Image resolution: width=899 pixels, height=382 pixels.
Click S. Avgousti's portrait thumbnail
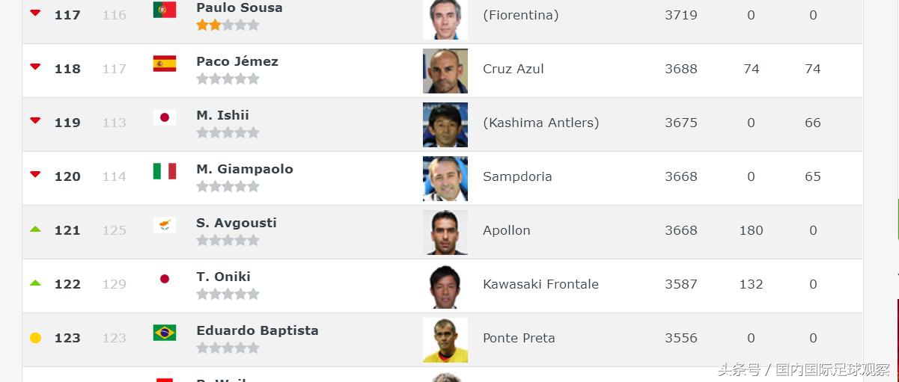pos(445,232)
